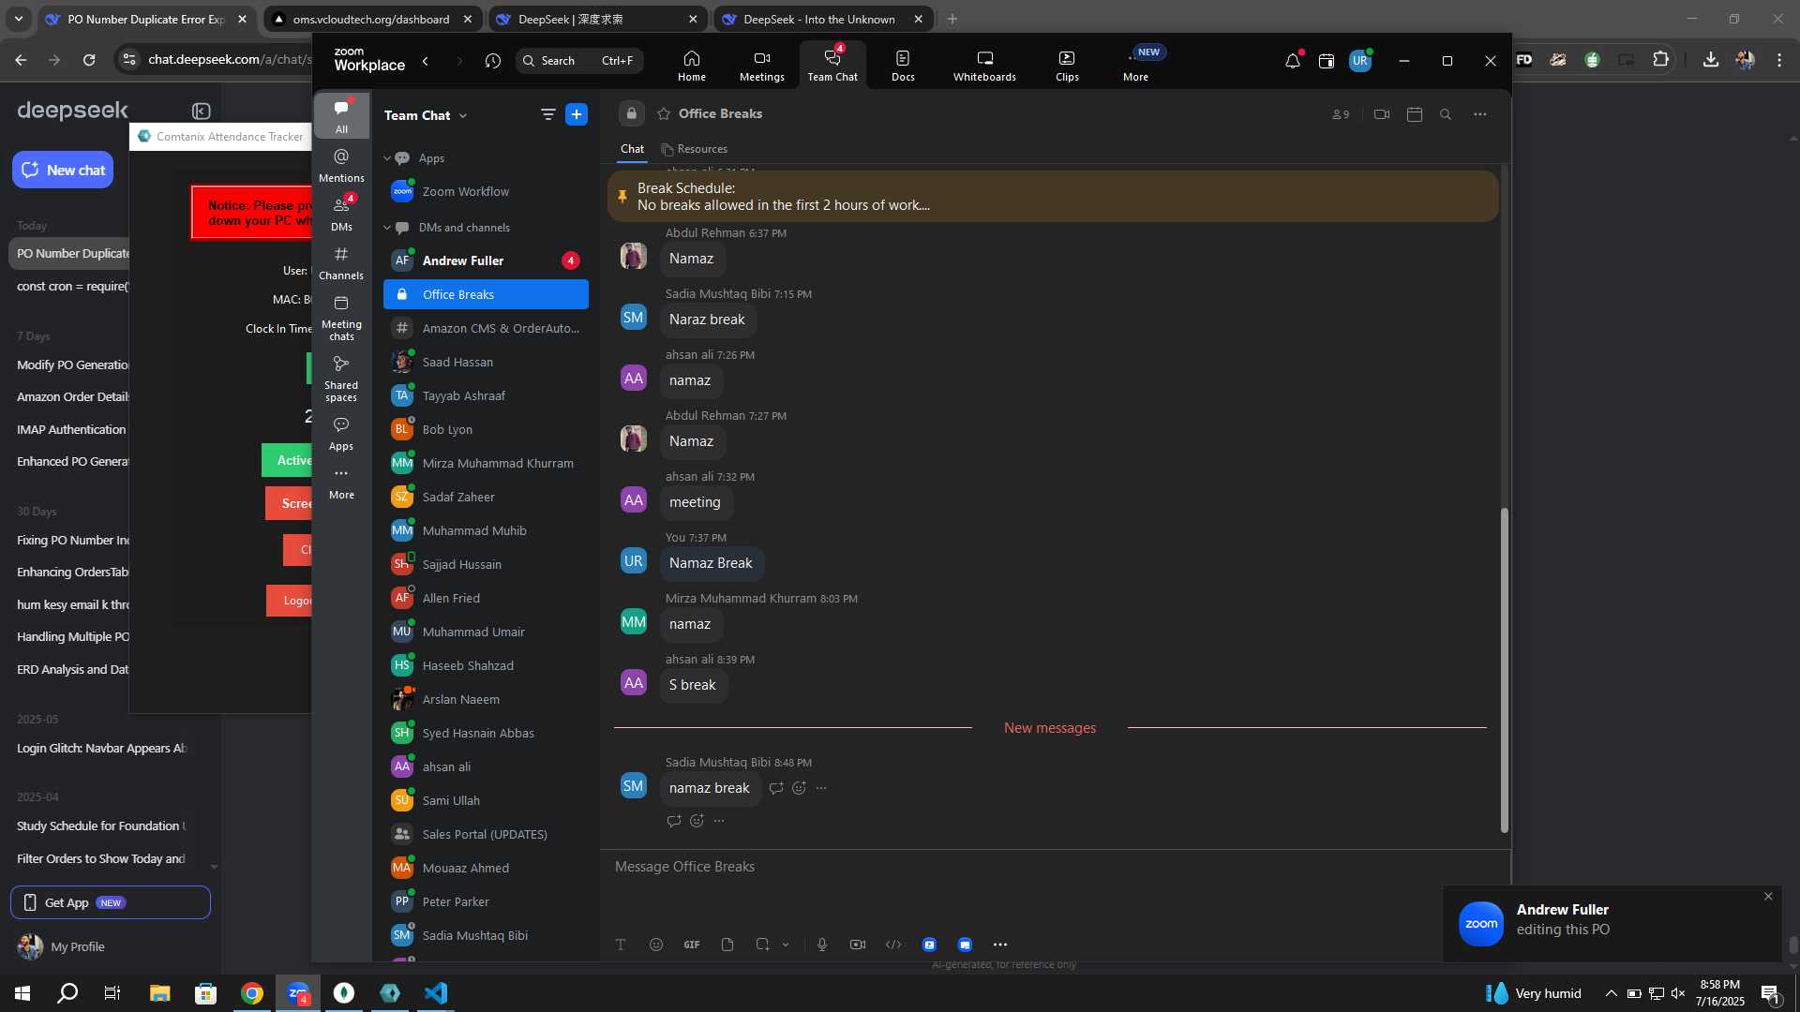Search within Office Breaks chat

(x=1446, y=114)
